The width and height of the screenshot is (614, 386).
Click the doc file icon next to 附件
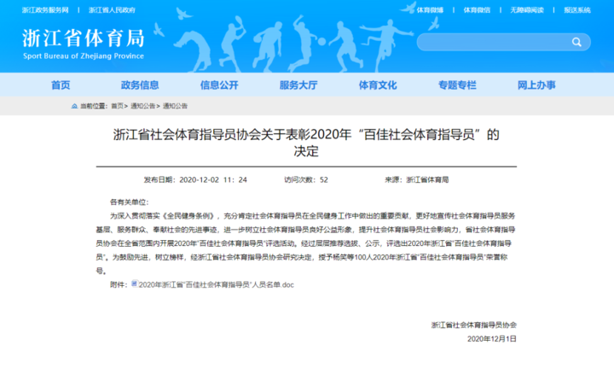coord(134,284)
